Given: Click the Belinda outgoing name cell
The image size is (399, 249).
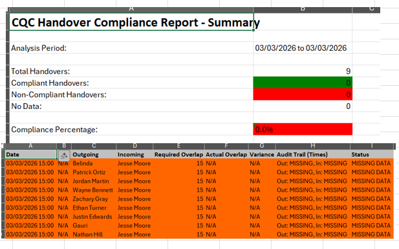Looking at the screenshot, I should click(94, 163).
